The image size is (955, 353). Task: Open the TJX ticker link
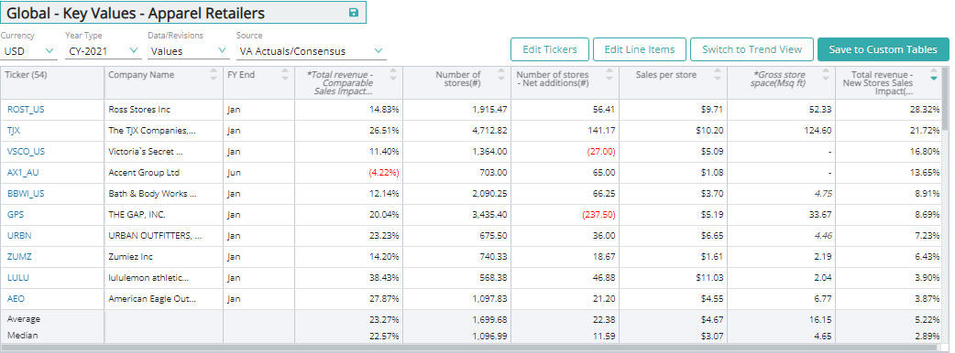(x=14, y=130)
